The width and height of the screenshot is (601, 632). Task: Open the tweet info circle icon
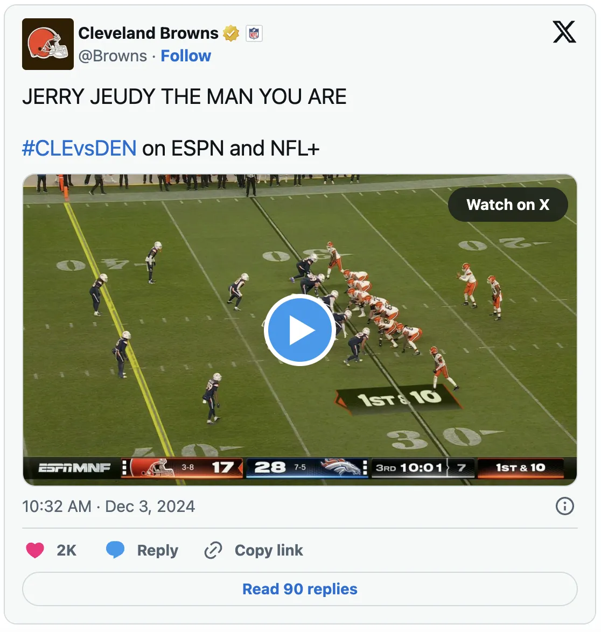coord(565,506)
